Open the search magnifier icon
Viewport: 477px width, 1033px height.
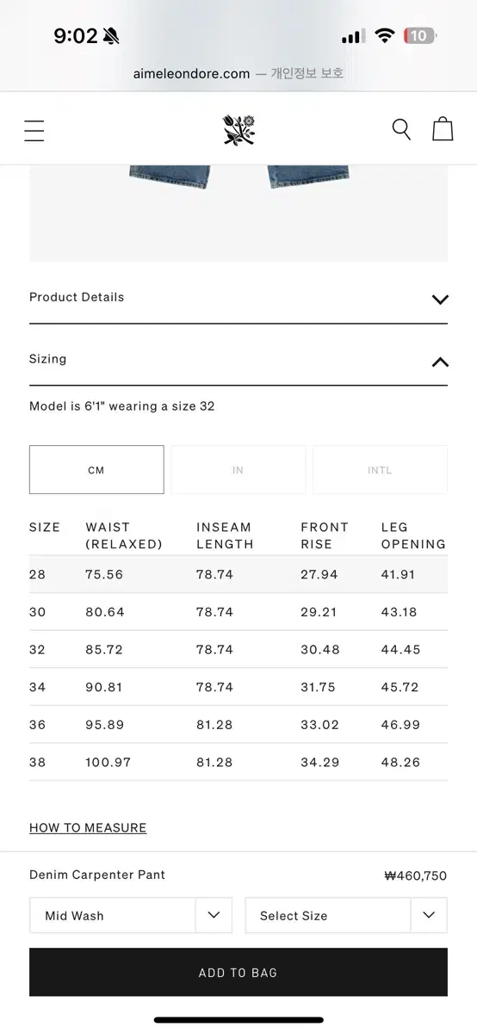401,129
